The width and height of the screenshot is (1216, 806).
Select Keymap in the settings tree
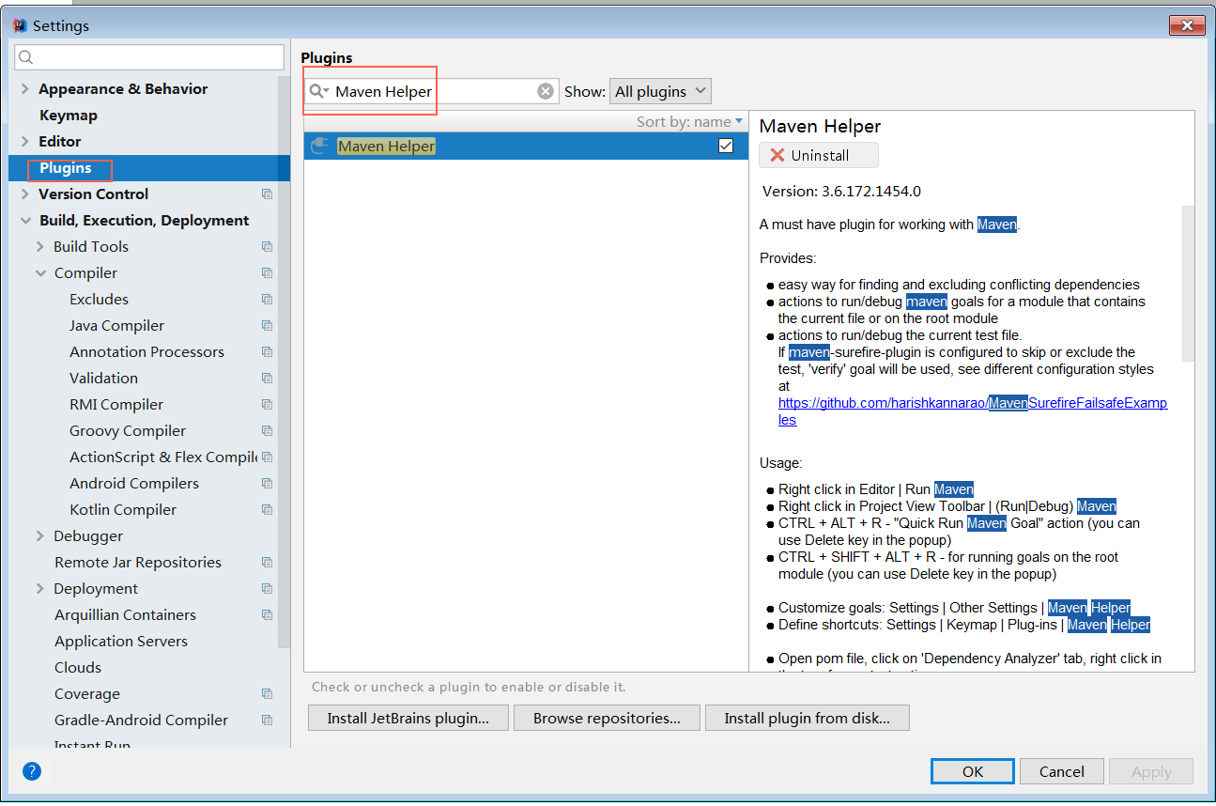tap(69, 115)
